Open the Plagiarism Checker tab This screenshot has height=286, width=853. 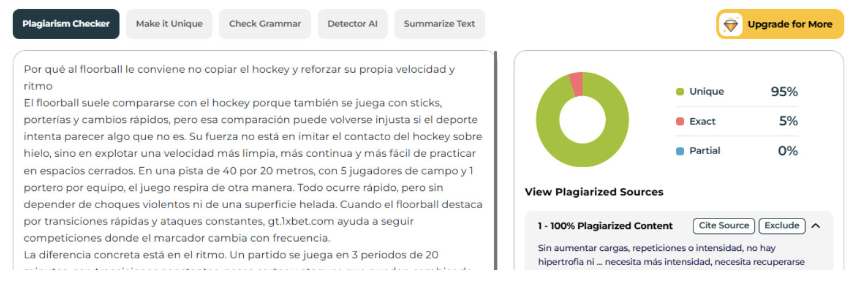tap(66, 24)
